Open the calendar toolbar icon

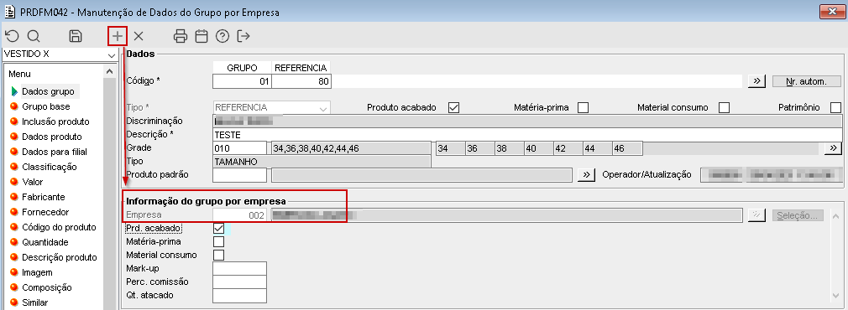(x=202, y=36)
